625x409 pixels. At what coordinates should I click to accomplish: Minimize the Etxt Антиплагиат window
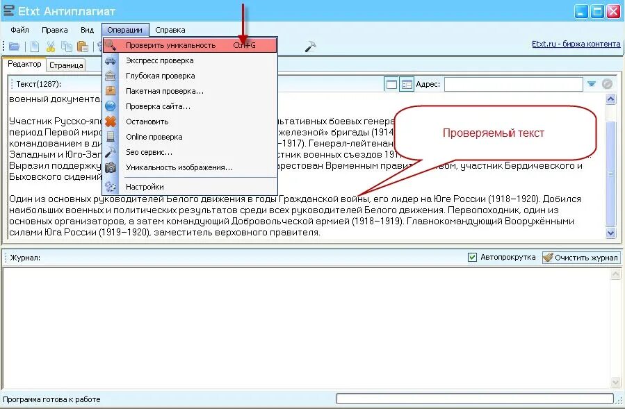click(581, 11)
